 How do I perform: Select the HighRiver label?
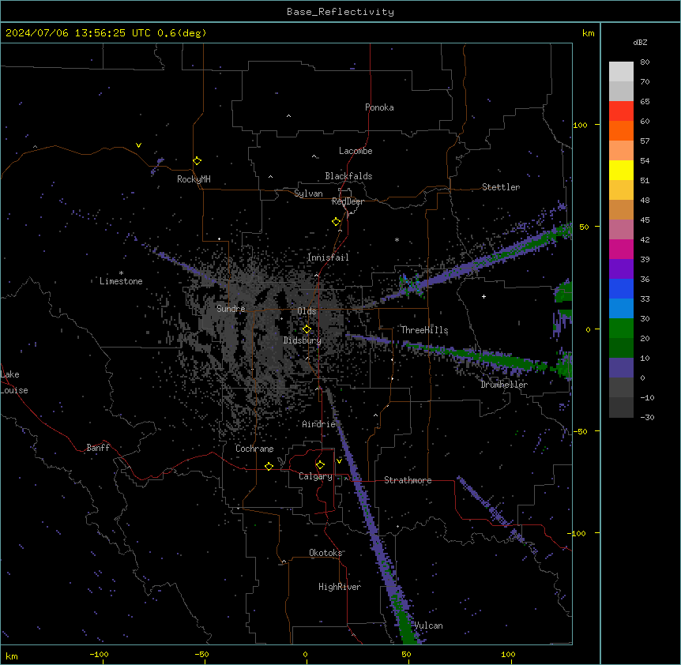(340, 587)
